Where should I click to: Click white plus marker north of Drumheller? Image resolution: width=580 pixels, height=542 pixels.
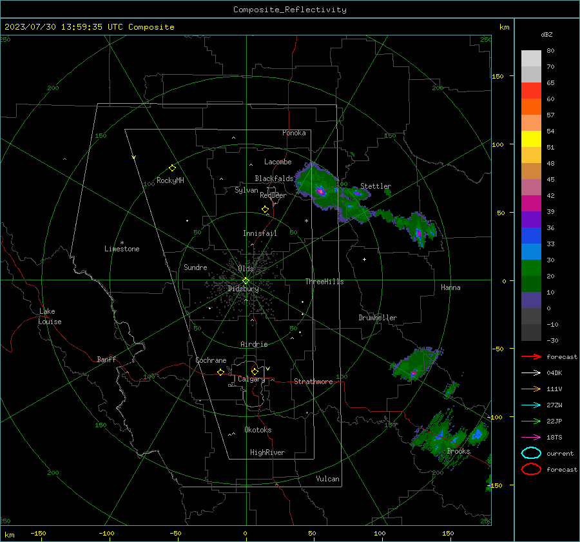(x=364, y=259)
